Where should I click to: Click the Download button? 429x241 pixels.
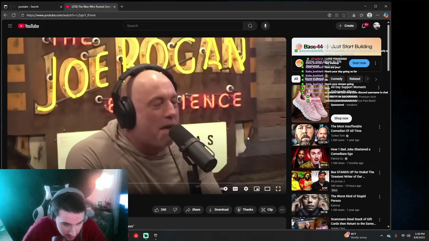219,210
